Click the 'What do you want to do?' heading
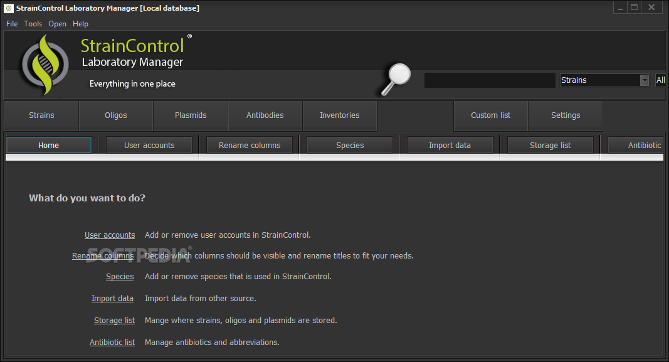669x362 pixels. (87, 198)
